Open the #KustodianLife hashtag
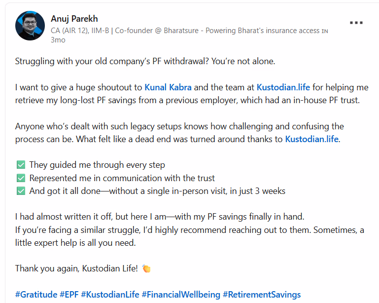379x303 pixels. (110, 295)
